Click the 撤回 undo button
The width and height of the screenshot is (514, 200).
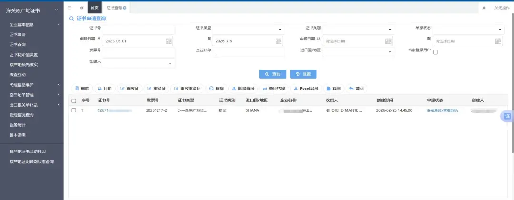[x=356, y=89]
